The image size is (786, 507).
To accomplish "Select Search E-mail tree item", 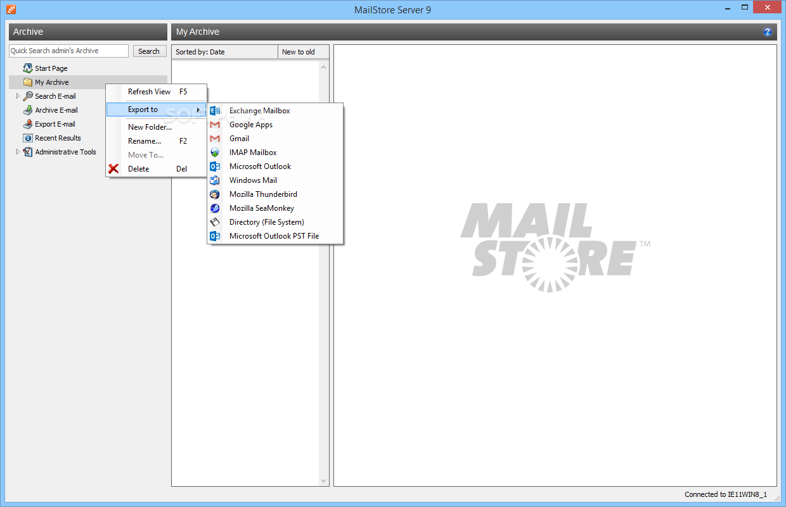I will pyautogui.click(x=55, y=96).
